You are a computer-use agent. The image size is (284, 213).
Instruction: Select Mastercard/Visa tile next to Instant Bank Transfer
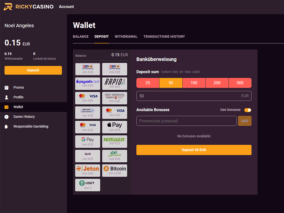click(x=115, y=113)
